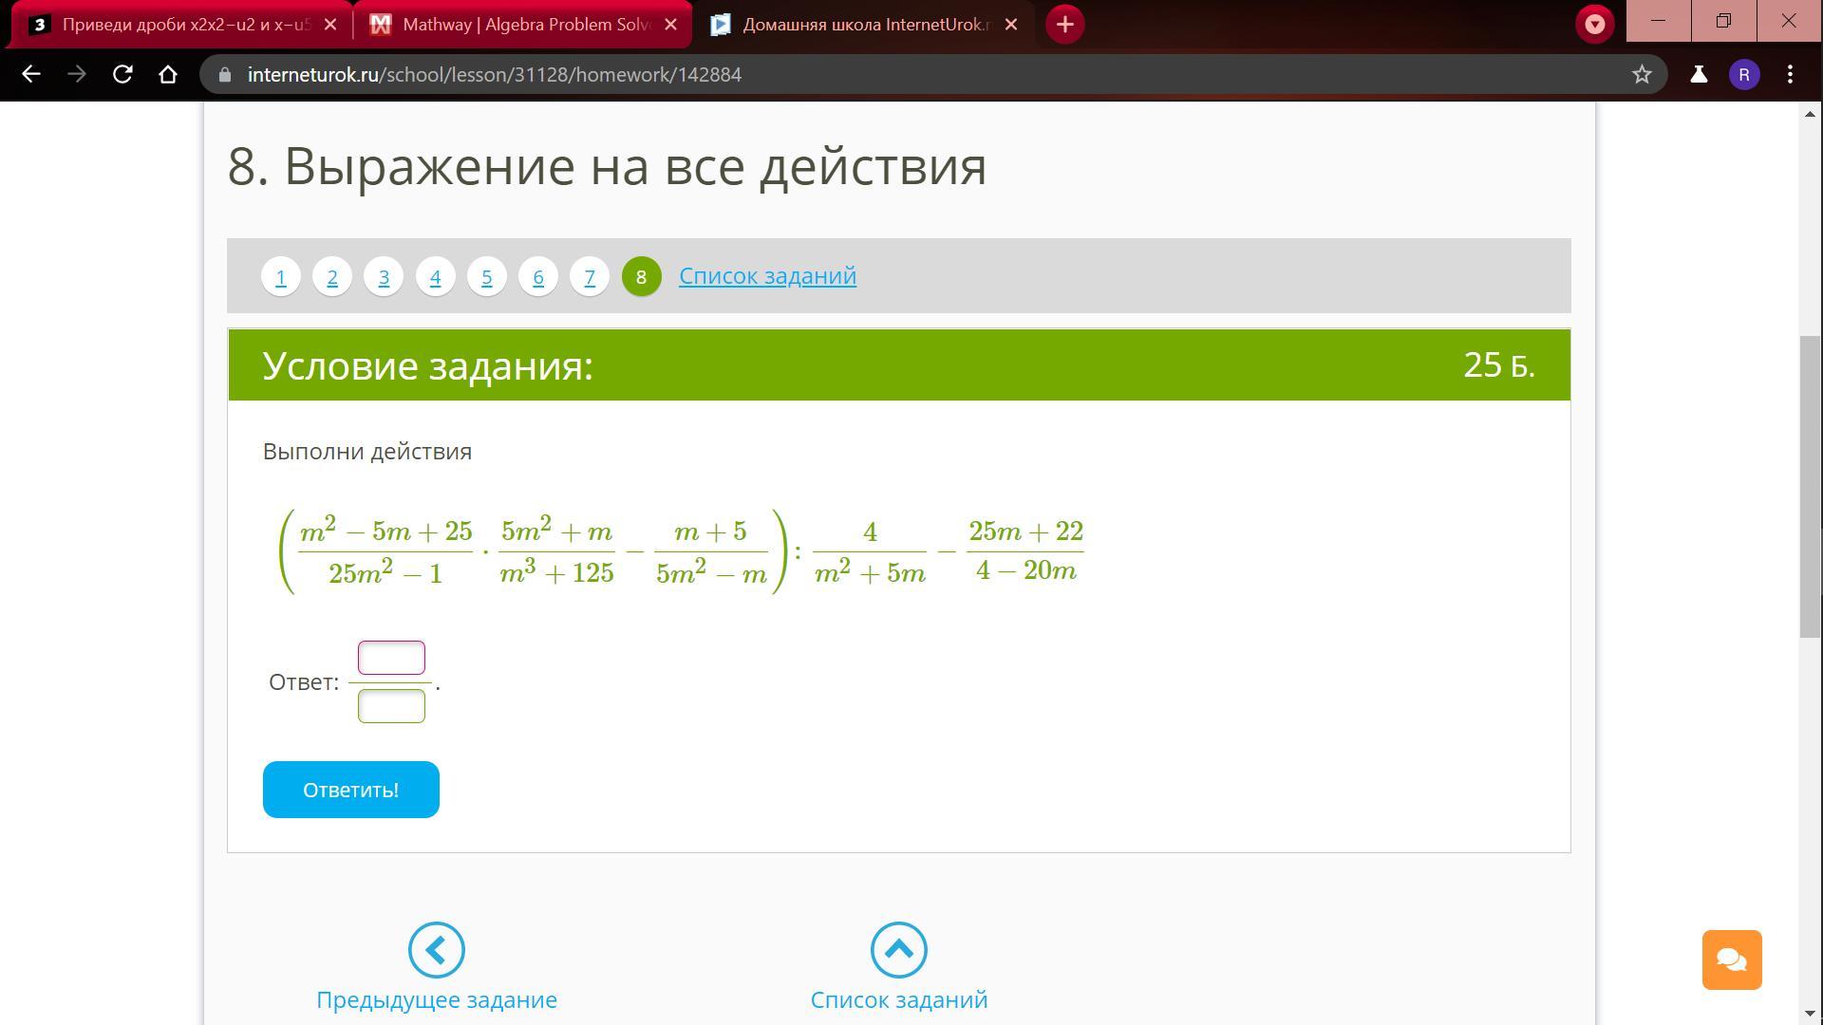The height and width of the screenshot is (1025, 1823).
Task: Click the denominator answer input field
Action: (391, 706)
